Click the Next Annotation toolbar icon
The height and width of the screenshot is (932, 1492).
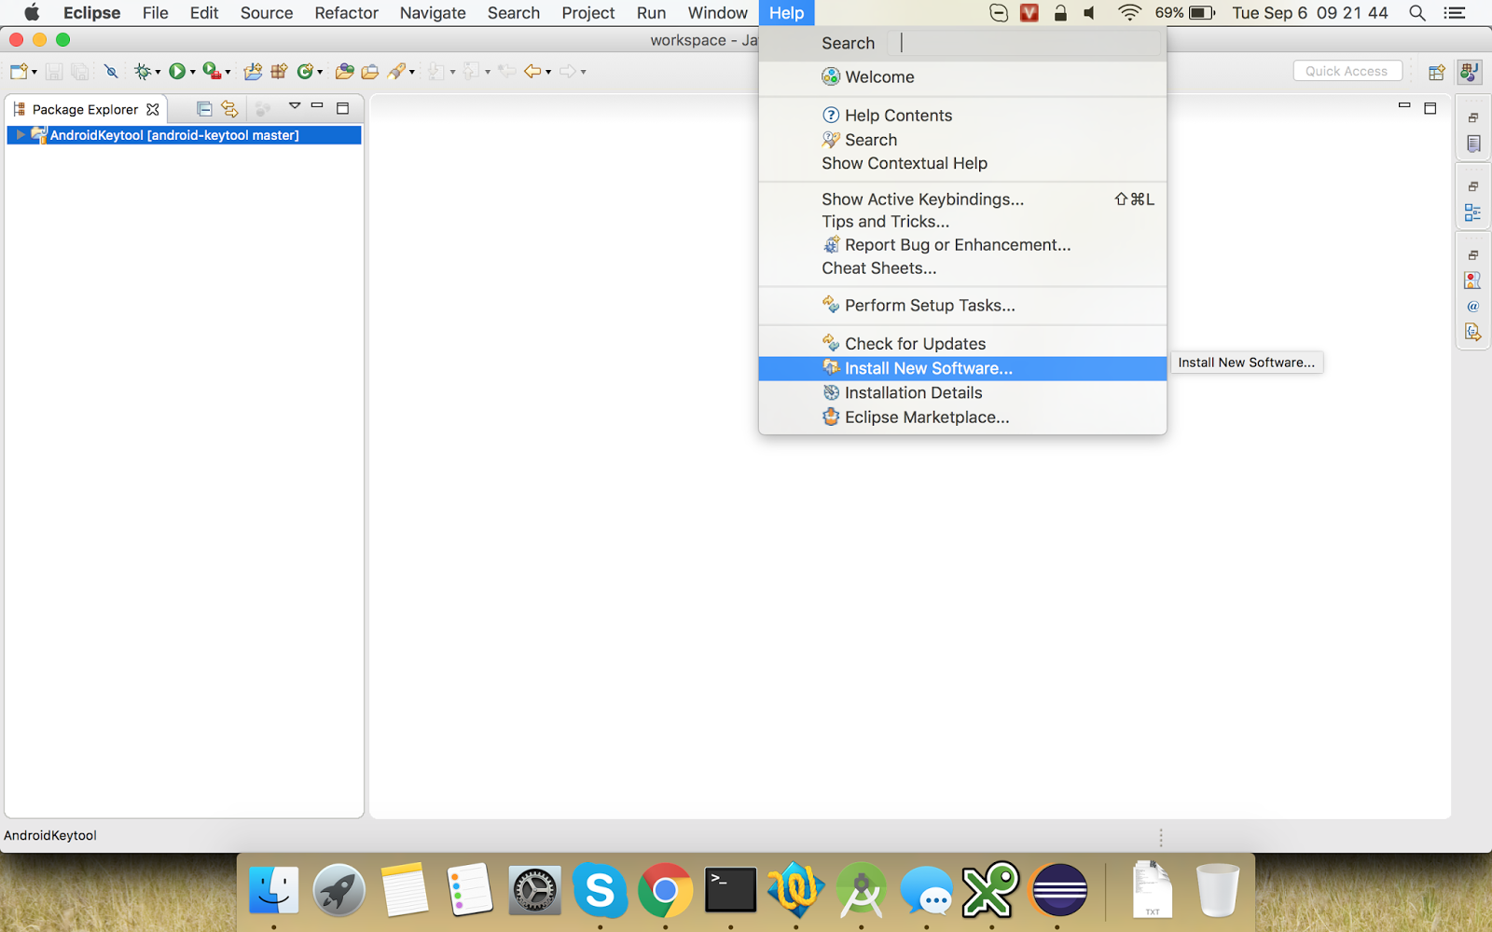coord(435,72)
